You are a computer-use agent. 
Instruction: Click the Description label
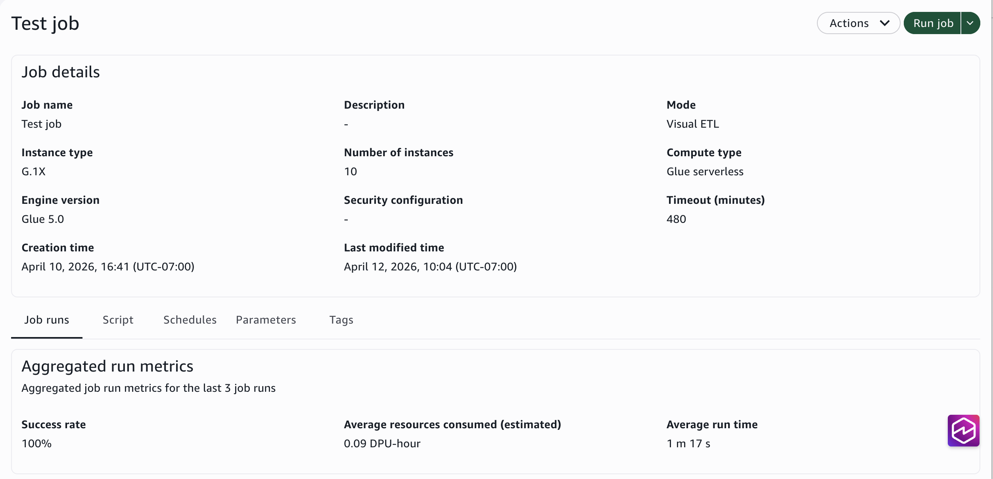(x=374, y=105)
